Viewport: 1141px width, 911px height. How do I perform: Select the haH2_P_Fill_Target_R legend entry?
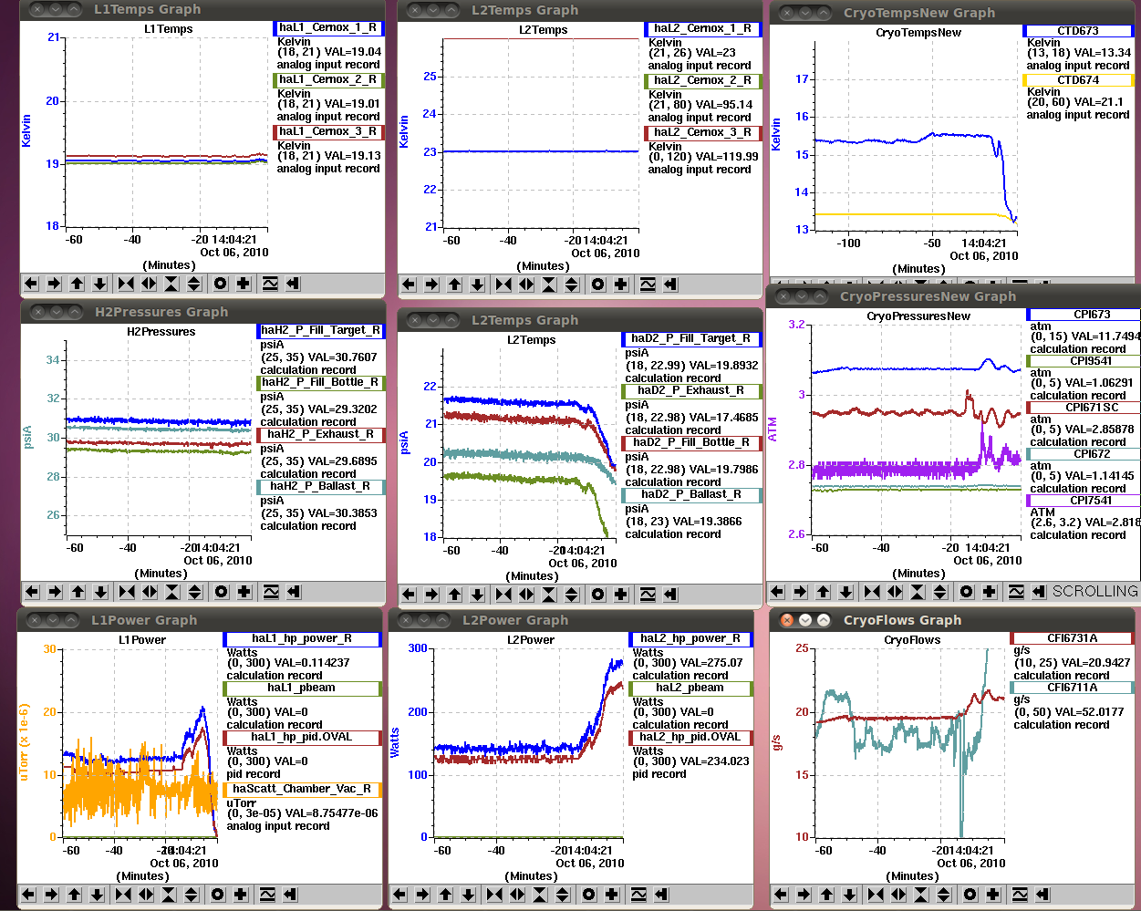coord(321,331)
